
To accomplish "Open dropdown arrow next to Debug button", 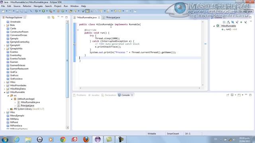I will click(40, 11).
